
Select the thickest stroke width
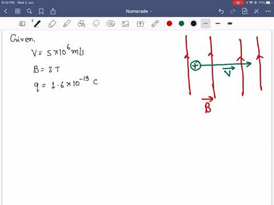pos(230,23)
